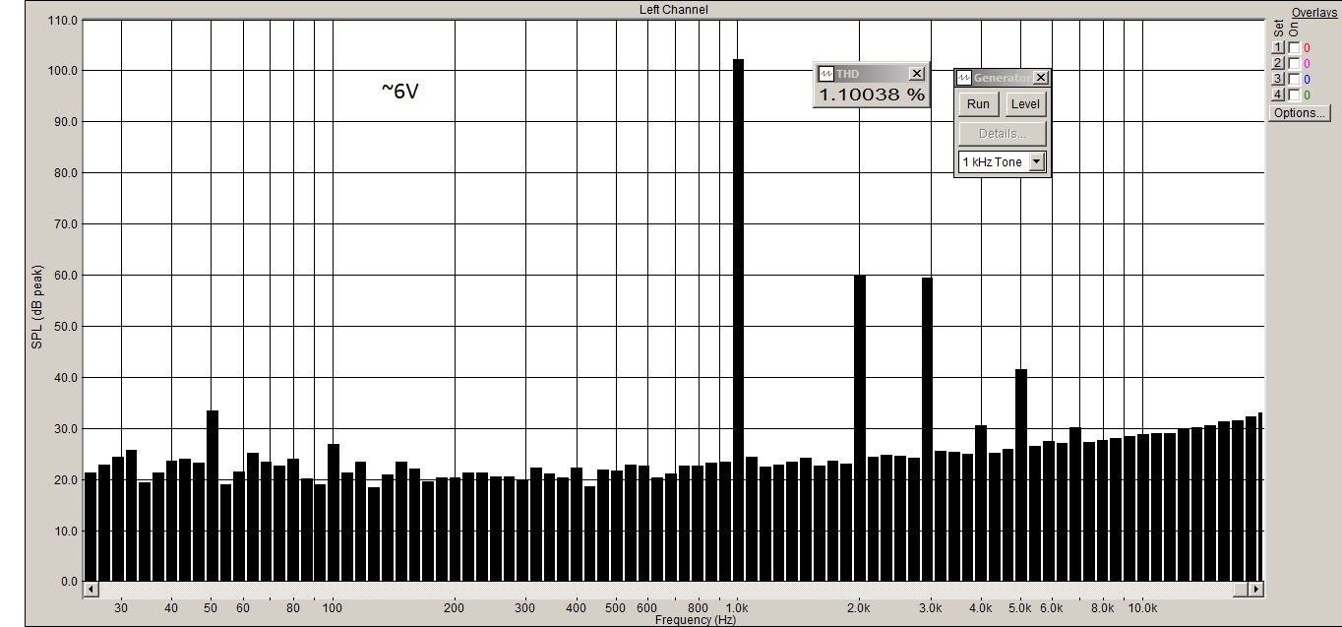The image size is (1342, 627).
Task: Click the 1 kHz Tone selection text
Action: pos(992,161)
